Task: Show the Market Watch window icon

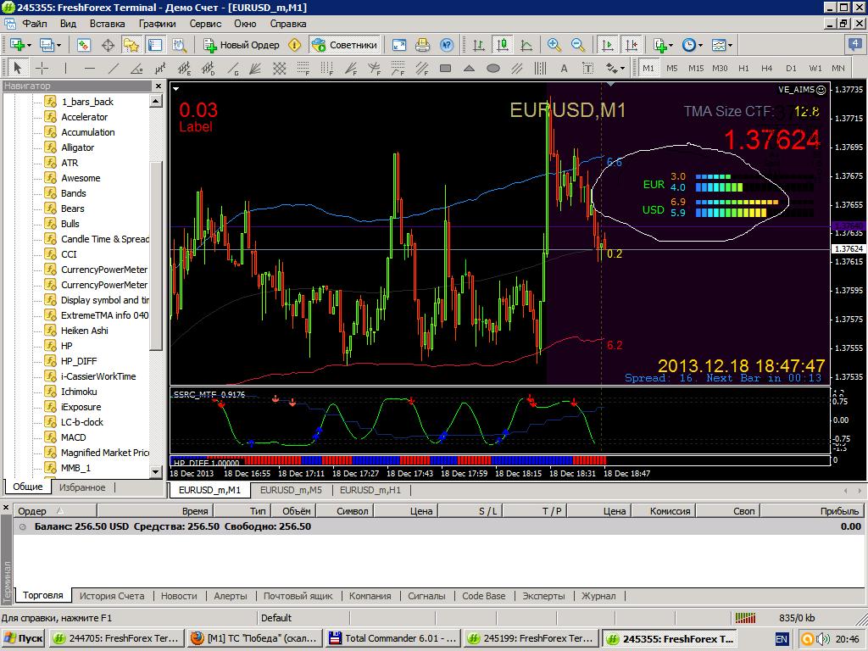Action: [x=84, y=45]
